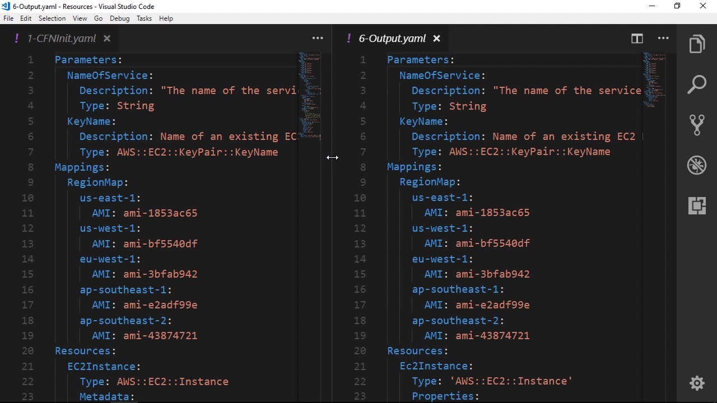This screenshot has width=717, height=403.
Task: Click 'EC2Instance:' in the 1-CFNInit.yaml editor
Action: point(104,366)
